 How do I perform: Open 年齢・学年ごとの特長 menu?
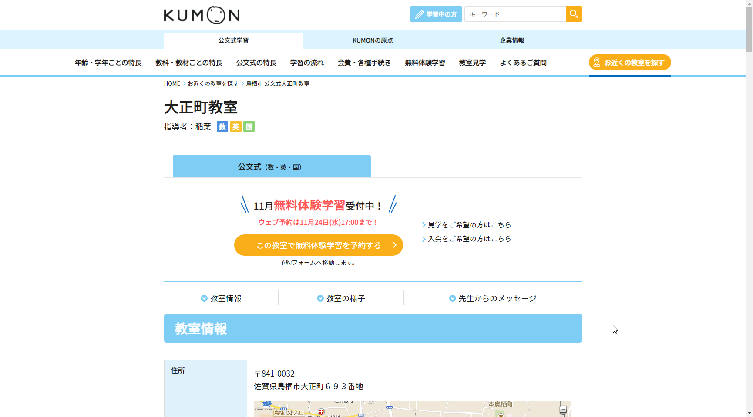pyautogui.click(x=108, y=63)
